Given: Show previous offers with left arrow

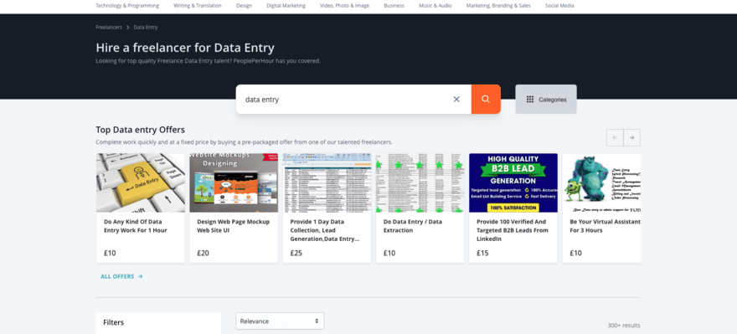Looking at the screenshot, I should [615, 137].
